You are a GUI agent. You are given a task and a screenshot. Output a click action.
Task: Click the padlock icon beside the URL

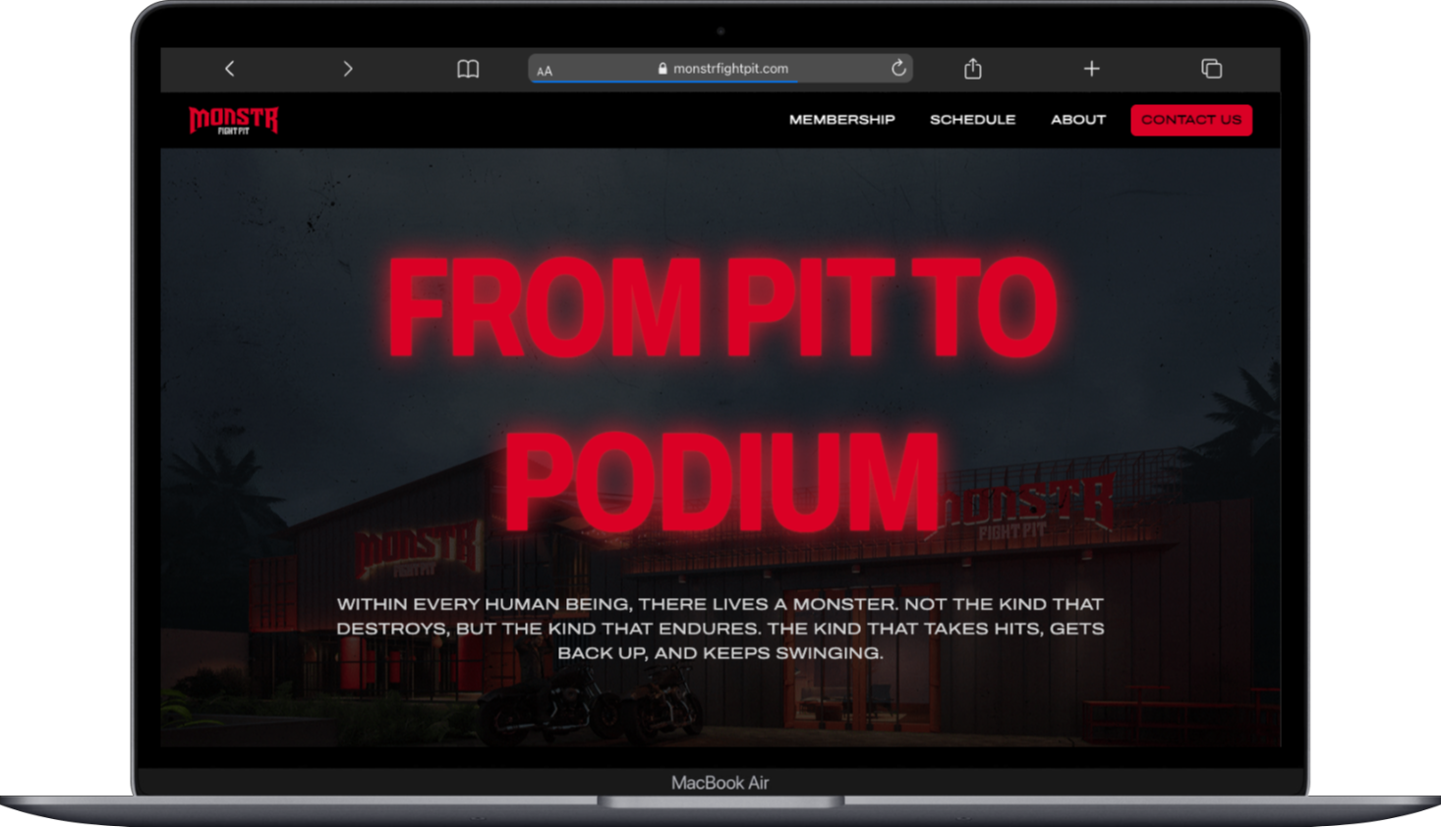[663, 69]
